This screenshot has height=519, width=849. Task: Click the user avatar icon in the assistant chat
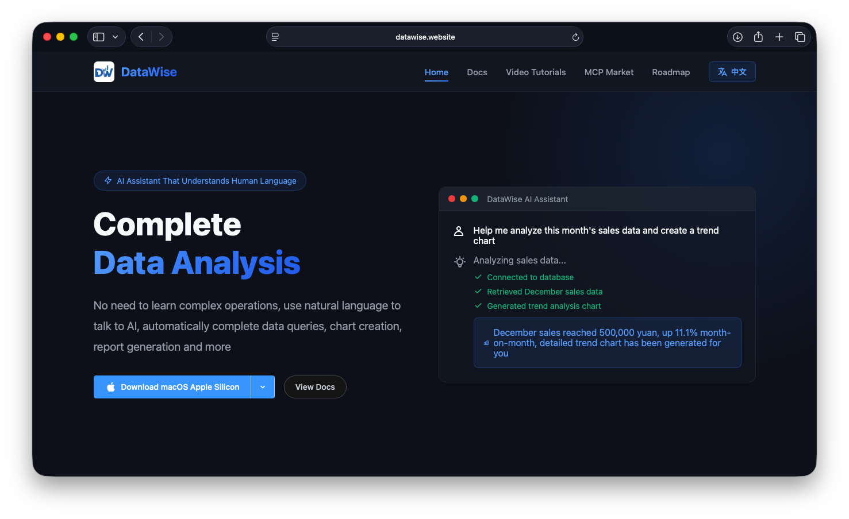tap(459, 231)
